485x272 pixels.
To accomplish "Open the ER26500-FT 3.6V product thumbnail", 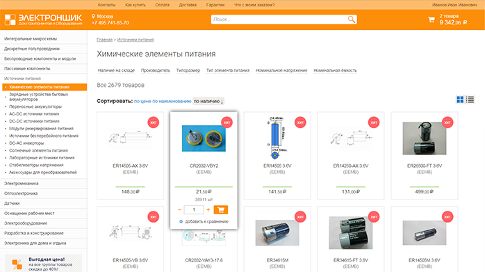I will point(425,138).
